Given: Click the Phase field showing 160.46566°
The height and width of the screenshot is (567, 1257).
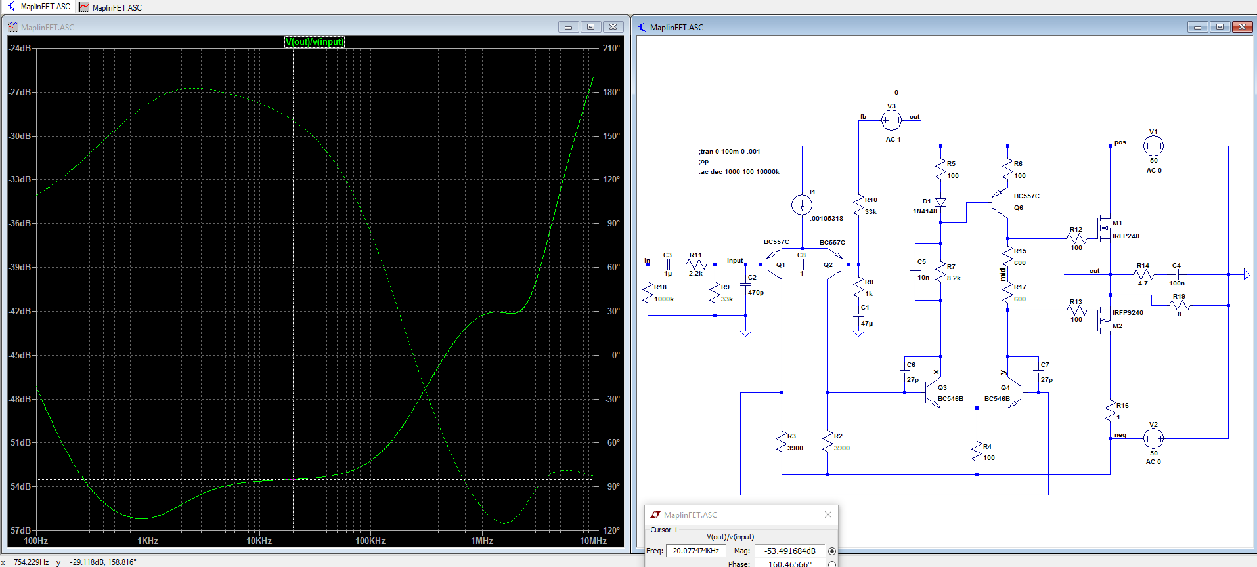Looking at the screenshot, I should click(x=789, y=564).
